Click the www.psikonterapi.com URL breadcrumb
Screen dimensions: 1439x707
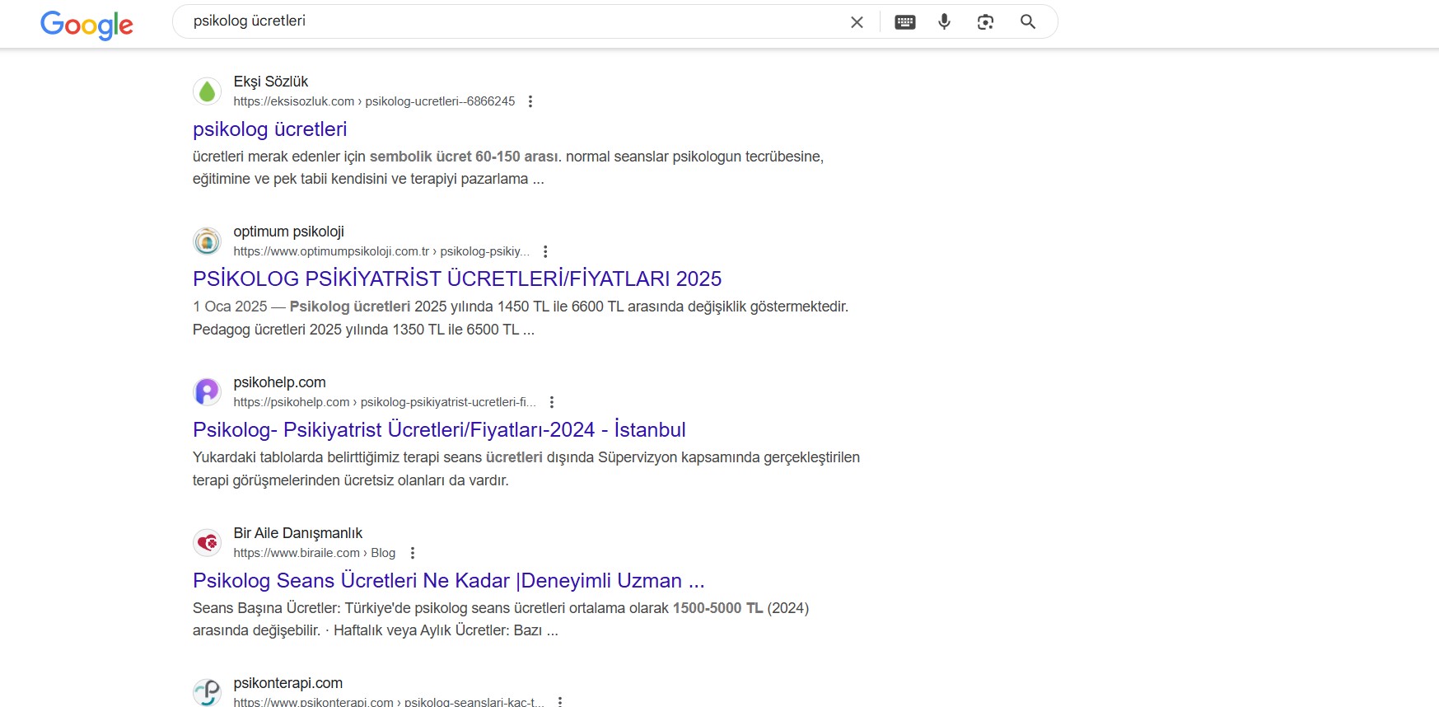pos(389,701)
